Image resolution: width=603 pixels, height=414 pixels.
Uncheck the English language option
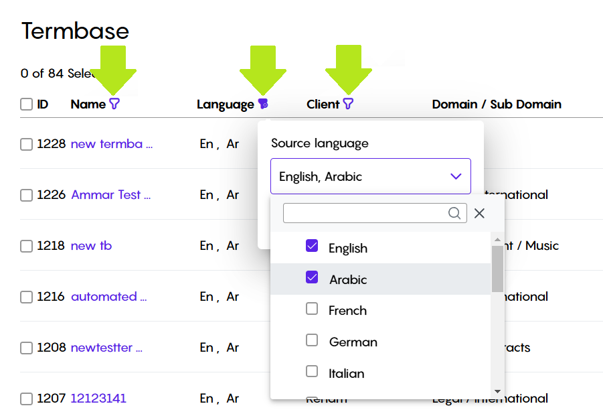pyautogui.click(x=312, y=246)
